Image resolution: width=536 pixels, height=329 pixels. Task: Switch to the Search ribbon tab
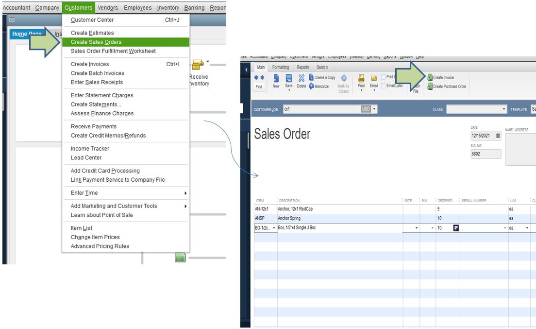(322, 68)
